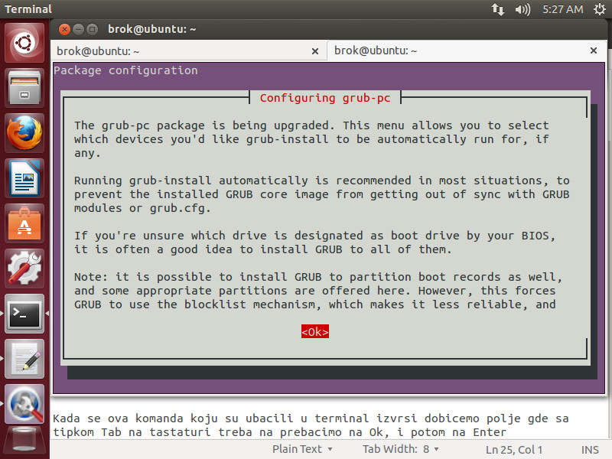612x459 pixels.
Task: Click the Terminal launcher icon
Action: coord(24,314)
